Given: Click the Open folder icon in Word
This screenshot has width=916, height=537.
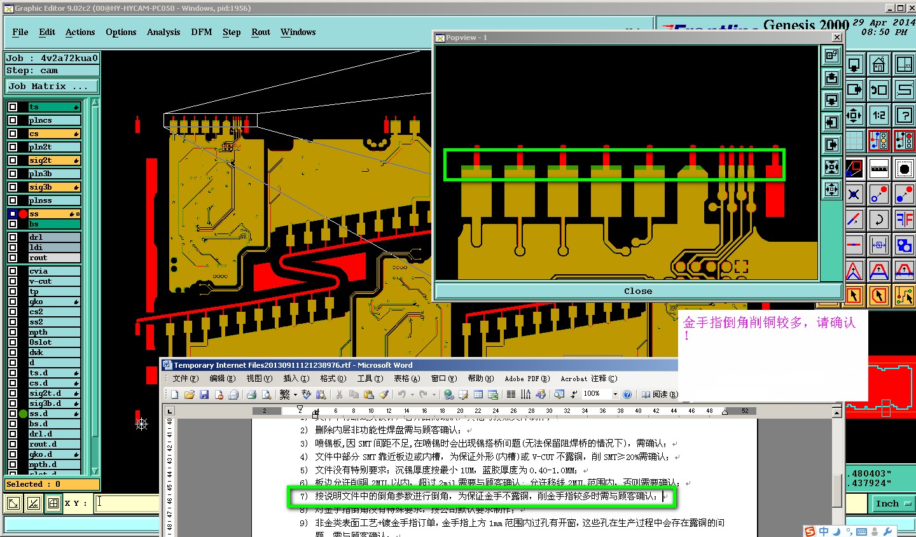Looking at the screenshot, I should pyautogui.click(x=190, y=394).
